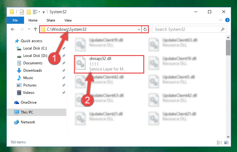The height and width of the screenshot is (152, 237).
Task: Open the Help question mark icon
Action: click(x=227, y=20)
